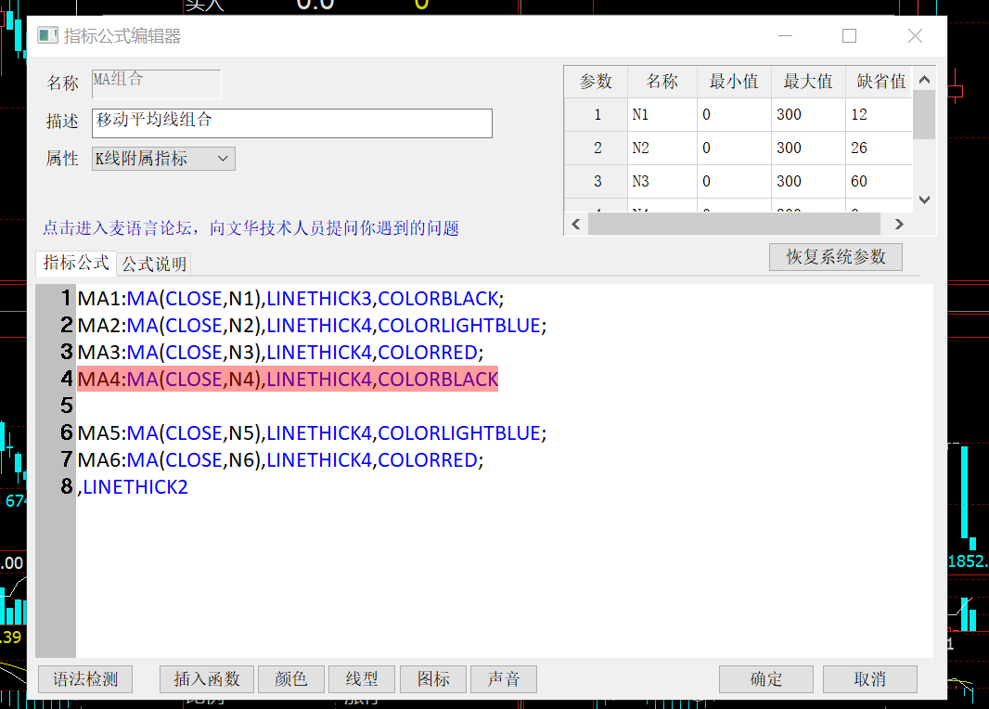989x709 pixels.
Task: Confirm with the 确定 button
Action: (765, 679)
